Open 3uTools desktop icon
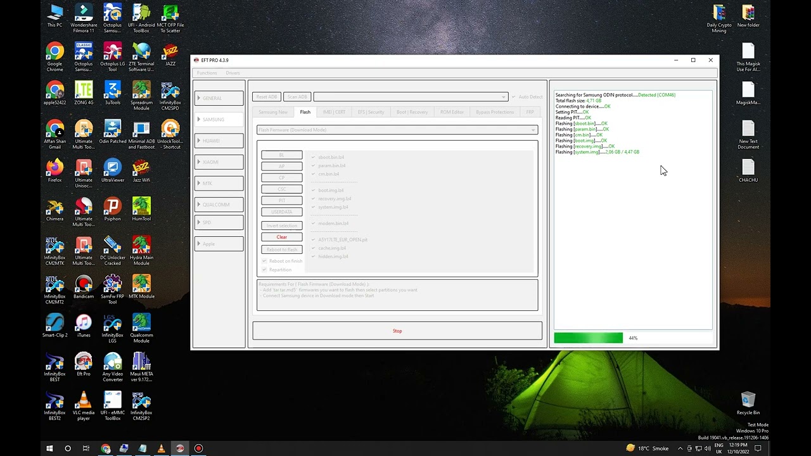Screen dimensions: 811x456 pos(113,93)
